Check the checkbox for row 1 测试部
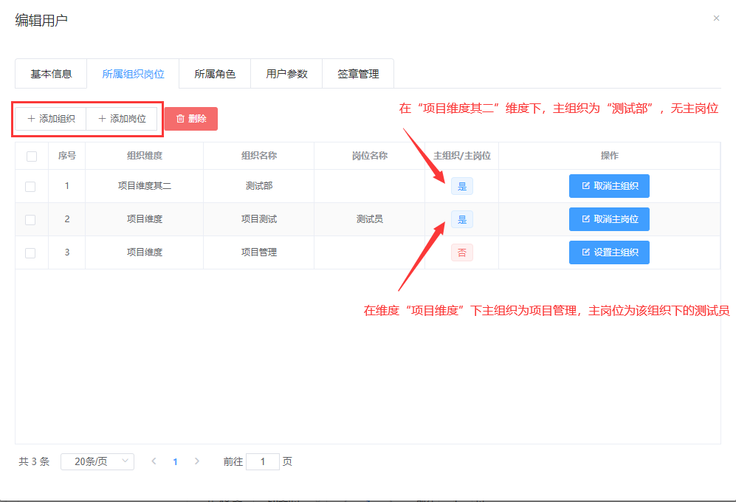The image size is (736, 502). coord(30,187)
